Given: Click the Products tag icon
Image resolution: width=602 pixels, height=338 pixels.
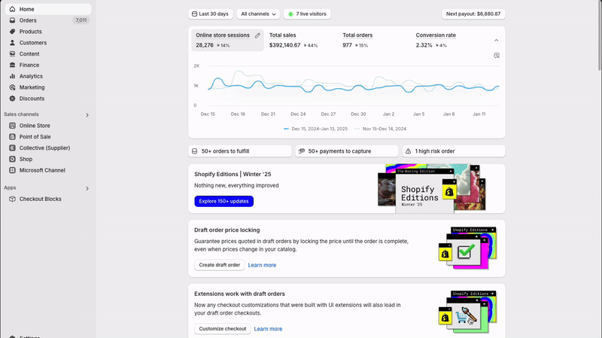Looking at the screenshot, I should click(12, 32).
